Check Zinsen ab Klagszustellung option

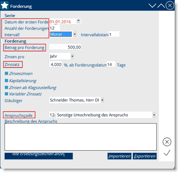(x=7, y=87)
